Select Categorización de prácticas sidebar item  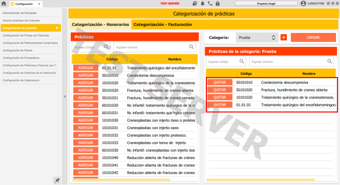[31, 28]
